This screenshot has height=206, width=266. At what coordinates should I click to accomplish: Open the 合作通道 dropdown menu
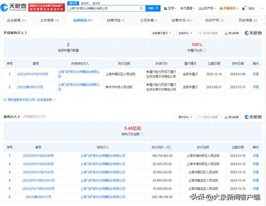coord(187,8)
